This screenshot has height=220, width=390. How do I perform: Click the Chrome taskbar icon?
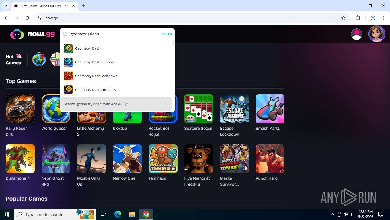click(x=146, y=214)
